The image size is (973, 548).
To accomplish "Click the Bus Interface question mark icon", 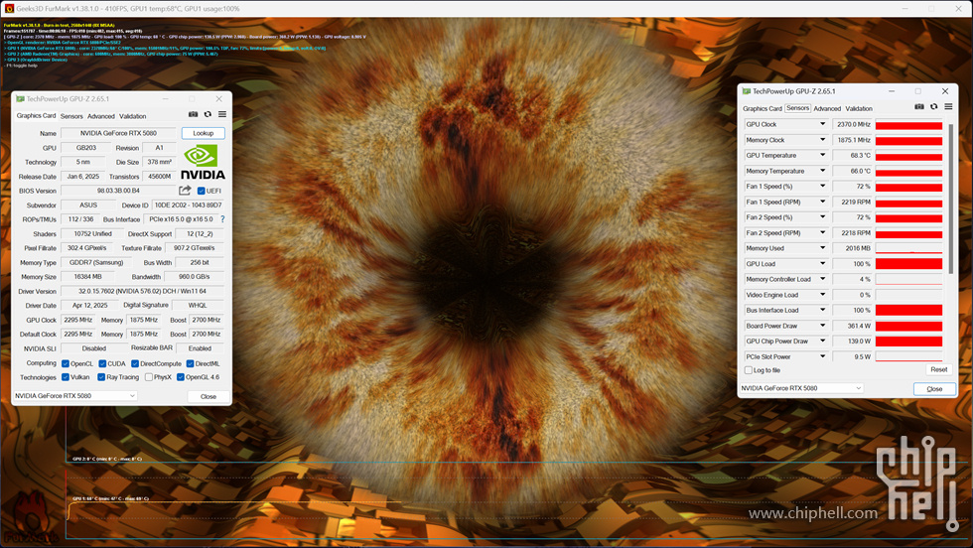I will (222, 219).
